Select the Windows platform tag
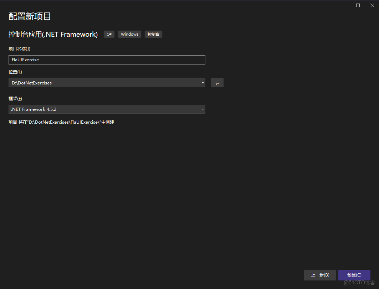 [x=129, y=34]
